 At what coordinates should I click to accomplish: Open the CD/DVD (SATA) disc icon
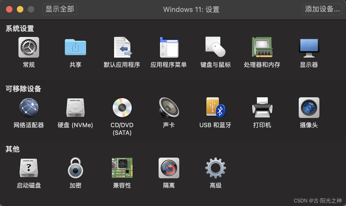122,108
